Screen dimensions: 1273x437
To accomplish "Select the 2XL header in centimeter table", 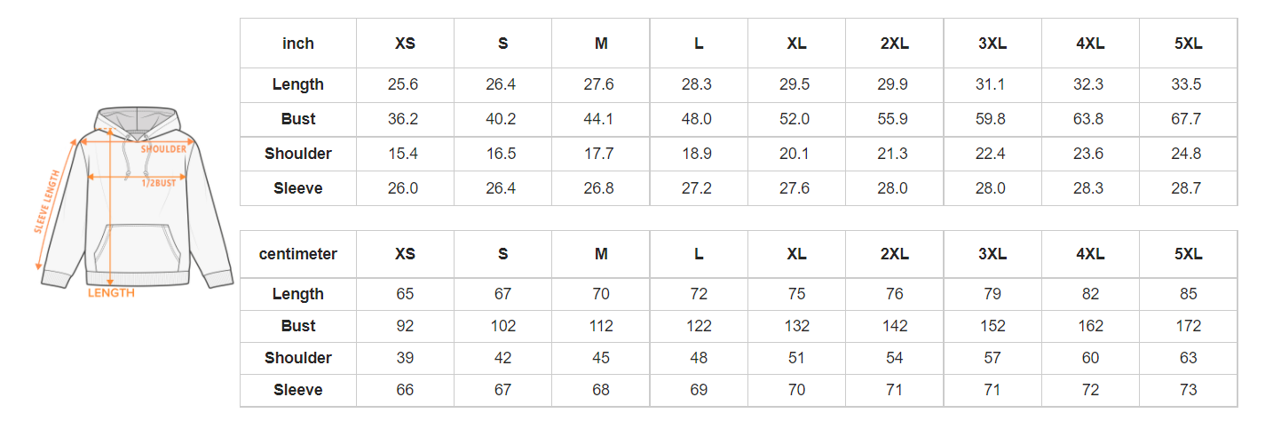I will click(x=894, y=254).
